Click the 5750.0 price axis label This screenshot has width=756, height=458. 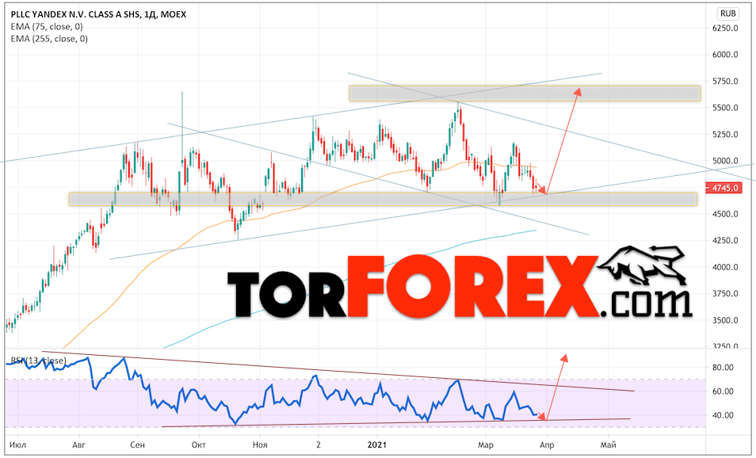(x=725, y=81)
